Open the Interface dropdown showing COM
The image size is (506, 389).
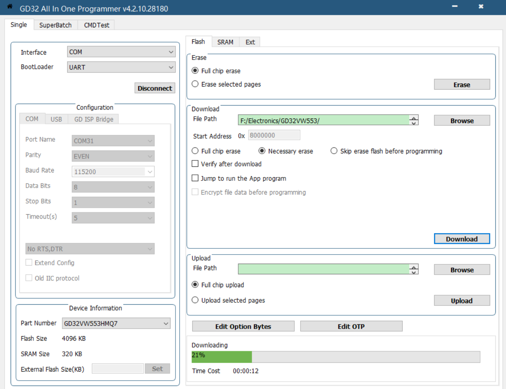point(121,52)
